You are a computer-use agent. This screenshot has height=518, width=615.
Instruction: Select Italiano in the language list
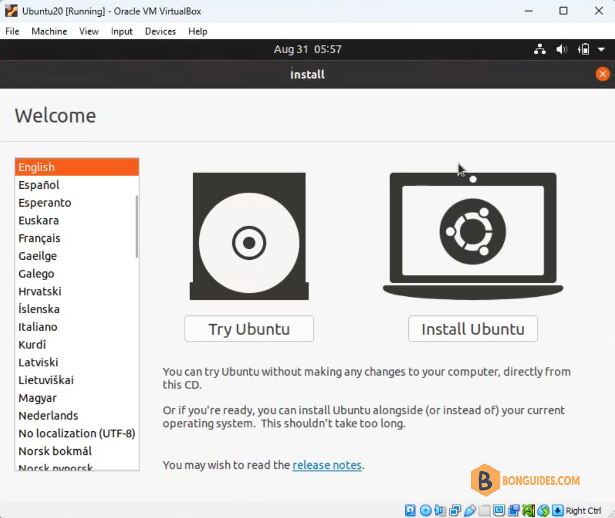tap(77, 326)
